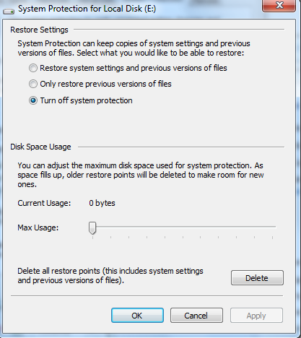Click the Disk Space Usage group heading

point(40,147)
